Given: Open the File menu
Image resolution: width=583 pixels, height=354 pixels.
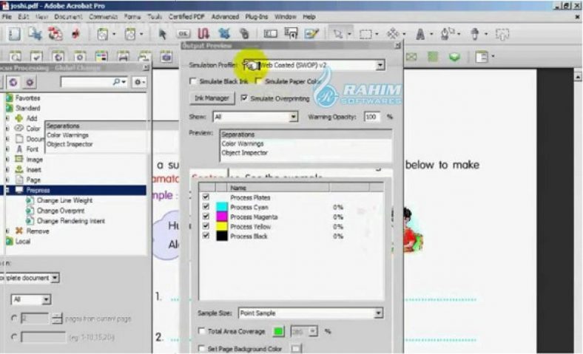Looking at the screenshot, I should (x=7, y=17).
